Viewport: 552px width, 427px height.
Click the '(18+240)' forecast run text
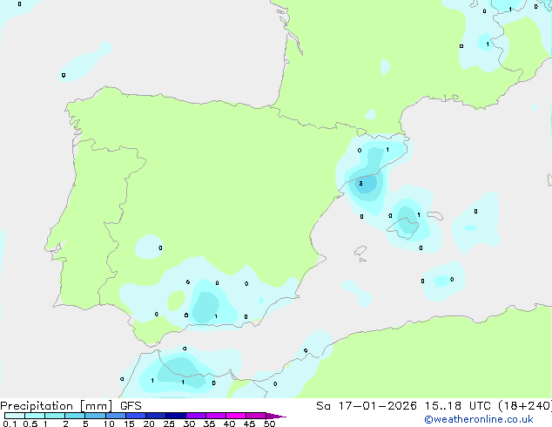pyautogui.click(x=525, y=406)
